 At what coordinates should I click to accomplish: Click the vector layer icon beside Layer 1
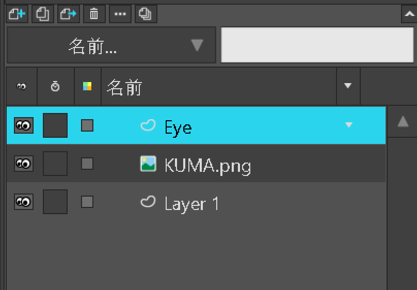click(148, 202)
